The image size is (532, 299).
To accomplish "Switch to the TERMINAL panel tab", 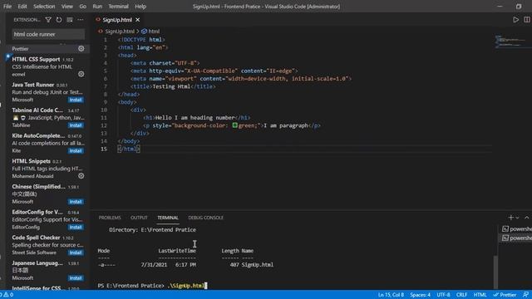I will (168, 218).
